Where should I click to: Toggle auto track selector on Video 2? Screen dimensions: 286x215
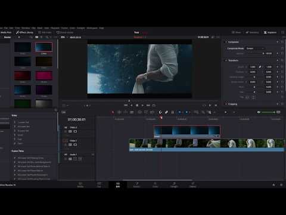[x=70, y=131]
